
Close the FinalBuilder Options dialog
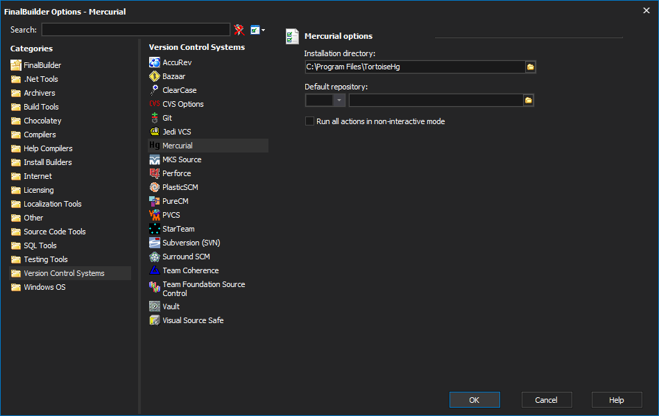coord(647,10)
